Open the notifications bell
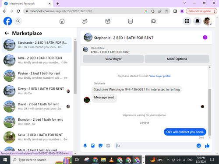The height and width of the screenshot is (164, 219). click(197, 21)
